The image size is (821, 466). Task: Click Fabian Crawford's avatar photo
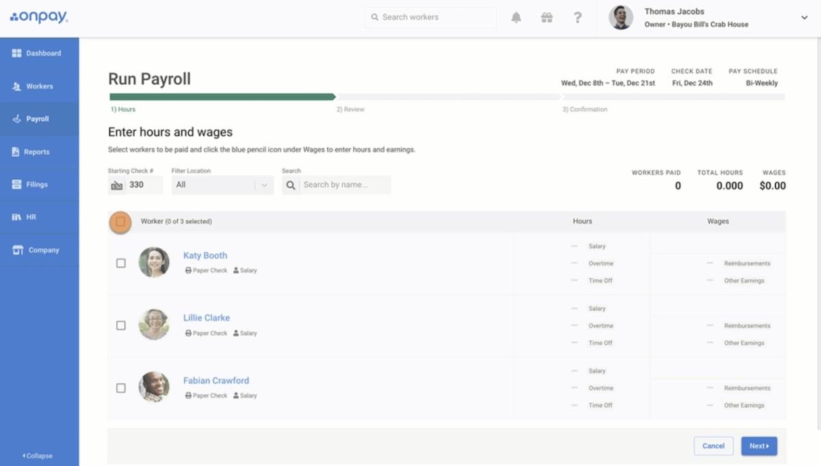[154, 387]
